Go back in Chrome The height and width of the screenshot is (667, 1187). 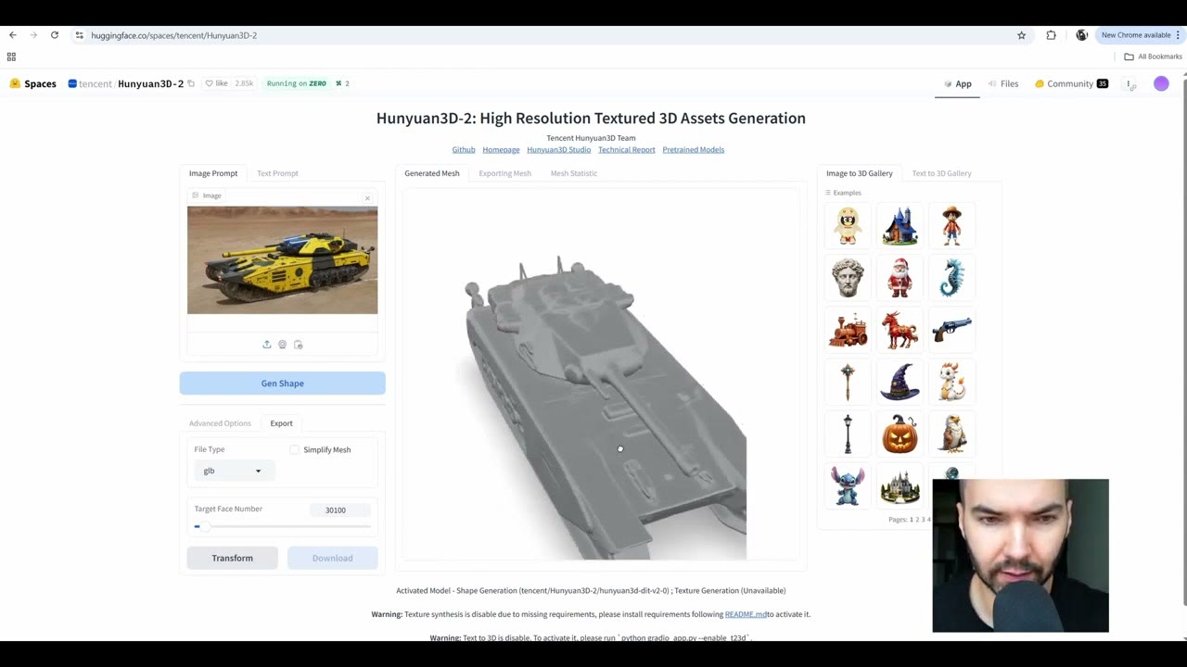pos(13,35)
